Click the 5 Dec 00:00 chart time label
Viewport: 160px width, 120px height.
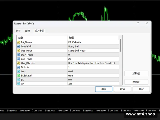click(x=62, y=110)
